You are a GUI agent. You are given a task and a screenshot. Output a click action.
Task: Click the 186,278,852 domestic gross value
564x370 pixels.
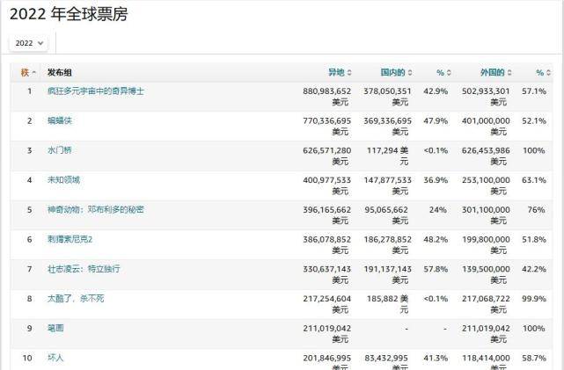tap(387, 239)
